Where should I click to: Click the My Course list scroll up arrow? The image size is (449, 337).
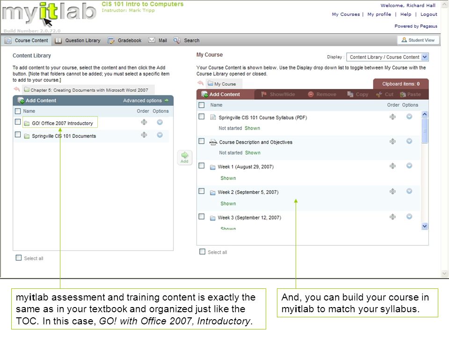tap(425, 114)
